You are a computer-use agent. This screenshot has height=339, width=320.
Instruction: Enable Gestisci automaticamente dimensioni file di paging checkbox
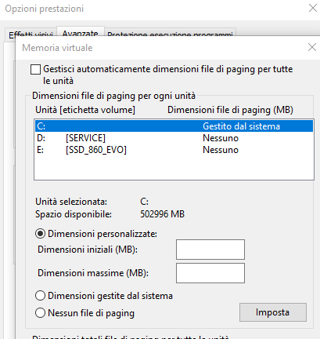(35, 70)
